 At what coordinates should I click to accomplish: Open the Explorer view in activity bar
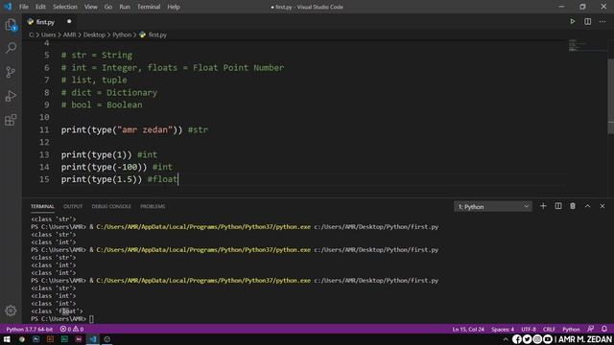point(11,25)
